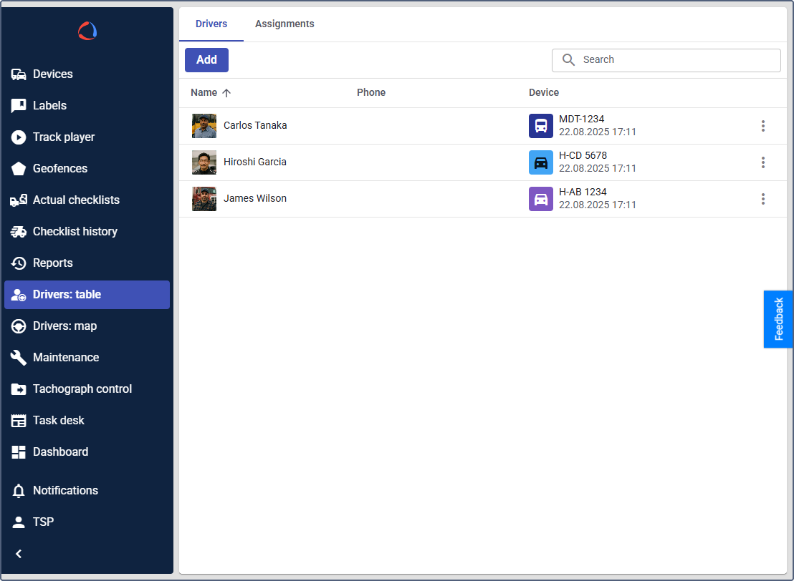
Task: Click the Phone column header
Action: pyautogui.click(x=370, y=92)
